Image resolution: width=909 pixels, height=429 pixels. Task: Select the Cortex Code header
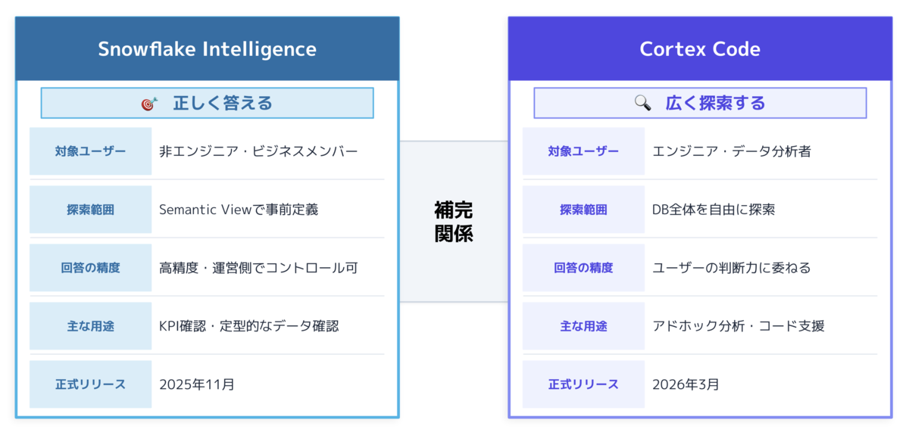pyautogui.click(x=700, y=49)
